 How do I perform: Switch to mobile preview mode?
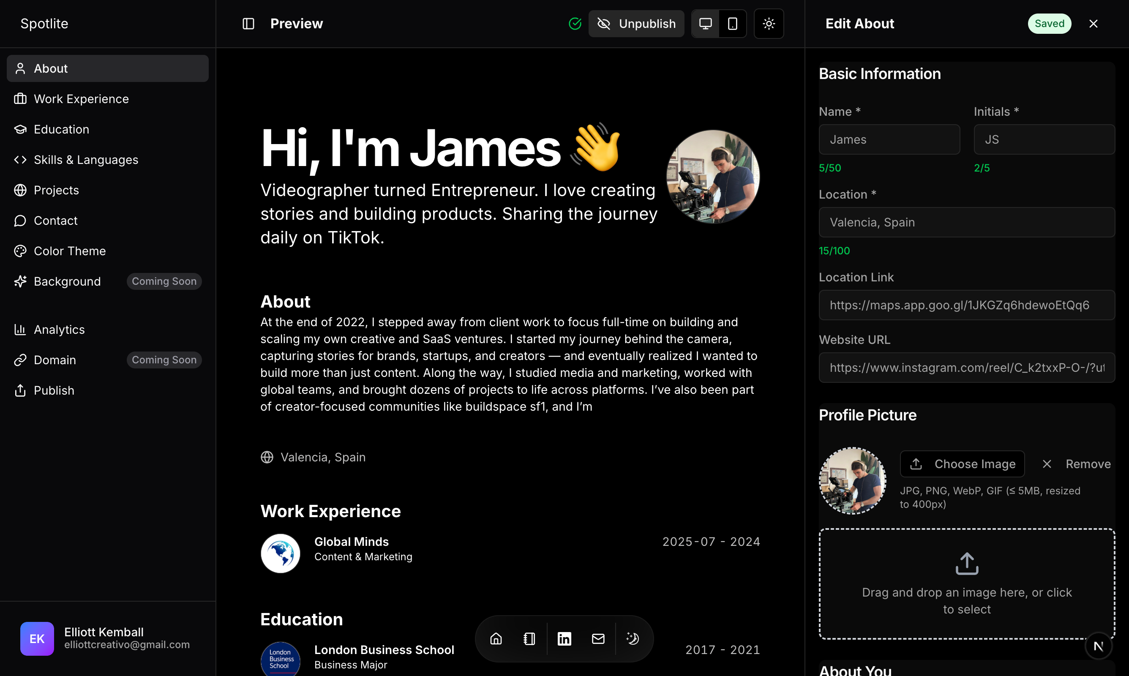(x=732, y=24)
